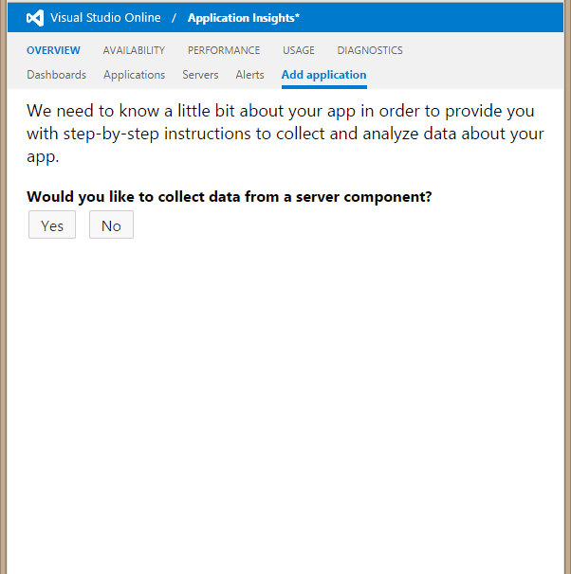Open the AVAILABILITY tab
571x574 pixels.
[134, 50]
